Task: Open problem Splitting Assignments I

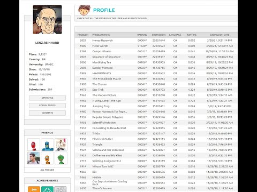Action: coord(107,161)
